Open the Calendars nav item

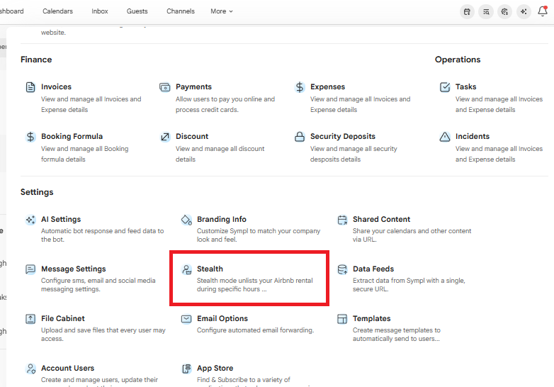[x=57, y=11]
